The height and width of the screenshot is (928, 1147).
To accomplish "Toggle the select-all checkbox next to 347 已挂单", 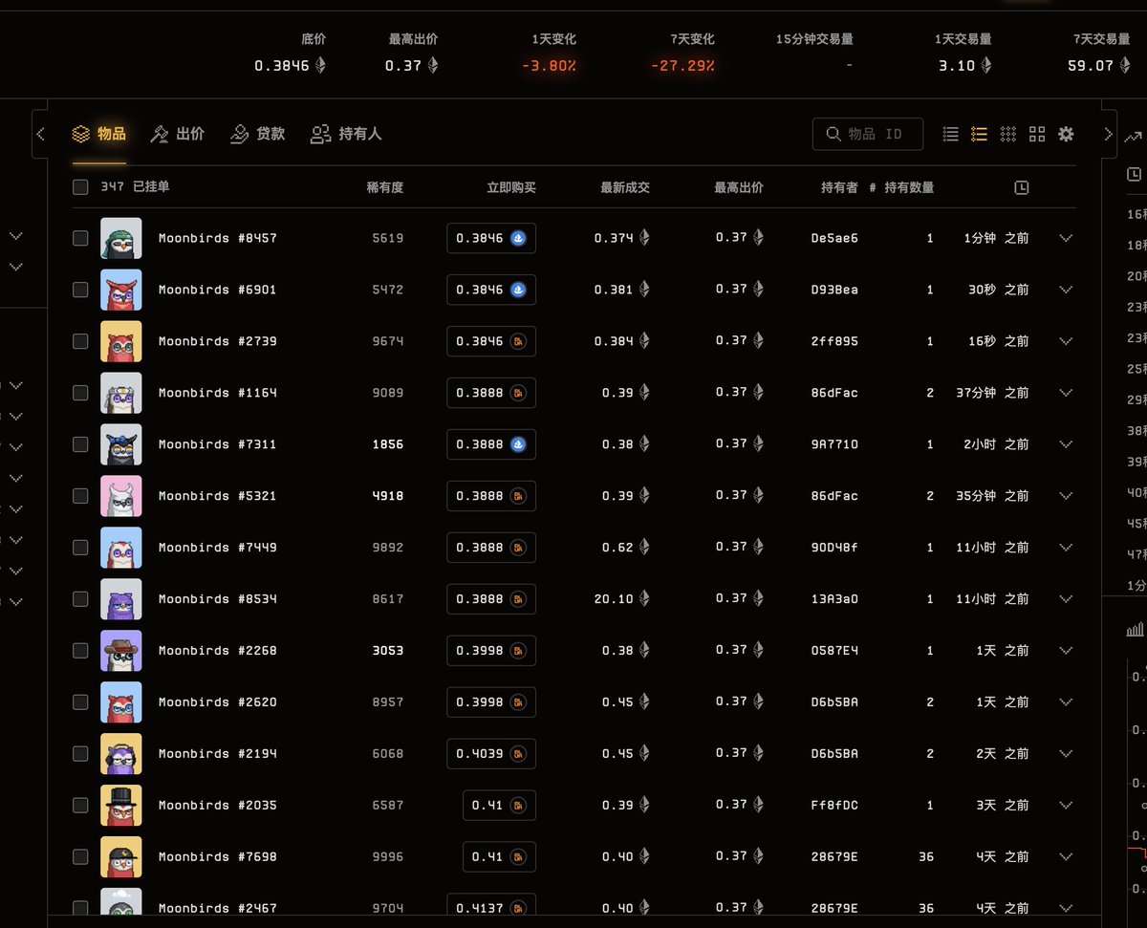I will click(80, 187).
